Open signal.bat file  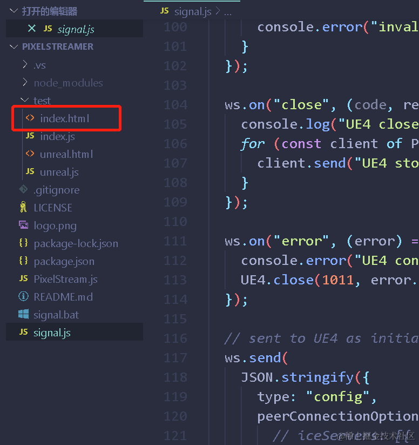coord(56,315)
